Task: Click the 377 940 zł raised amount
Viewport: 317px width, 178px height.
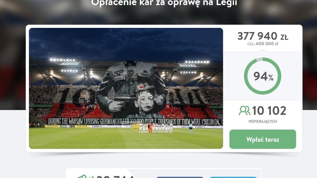Action: coord(262,36)
